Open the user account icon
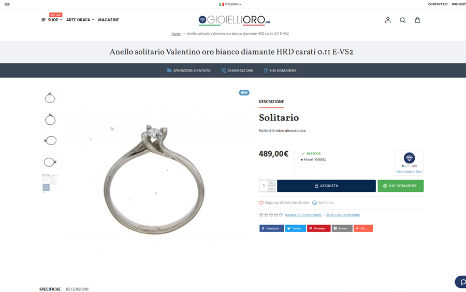Screen dimensions: 466x292 pyautogui.click(x=387, y=20)
